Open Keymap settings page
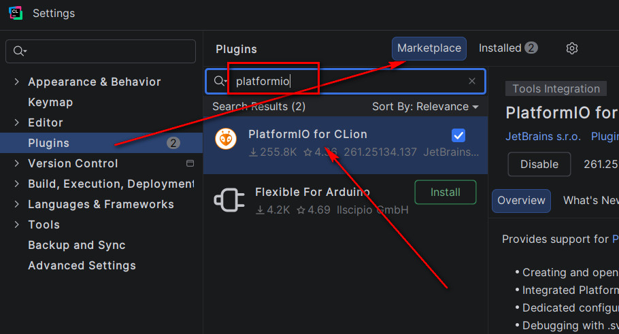 pyautogui.click(x=50, y=102)
